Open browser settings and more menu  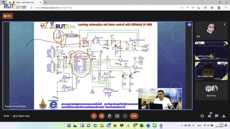(226, 8)
